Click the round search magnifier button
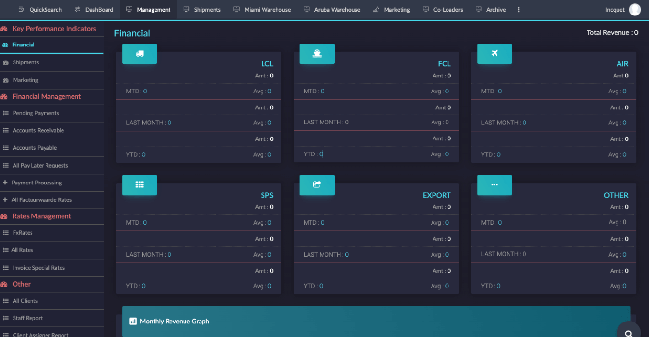 click(628, 333)
